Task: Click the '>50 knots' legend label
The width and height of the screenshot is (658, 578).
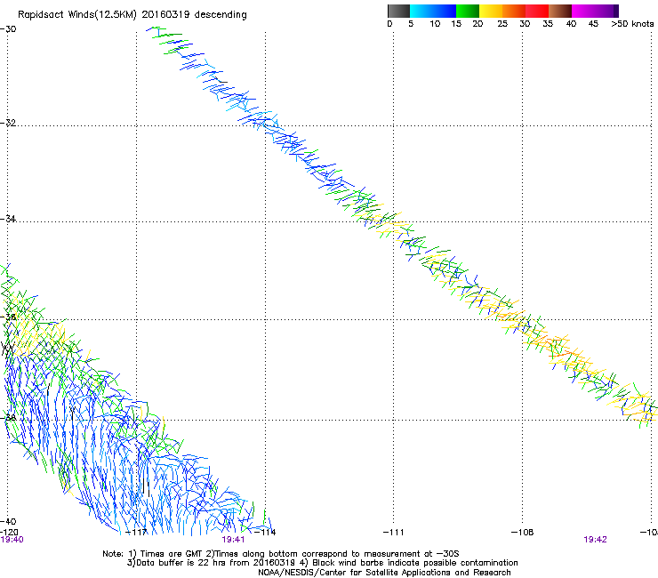Action: (632, 24)
